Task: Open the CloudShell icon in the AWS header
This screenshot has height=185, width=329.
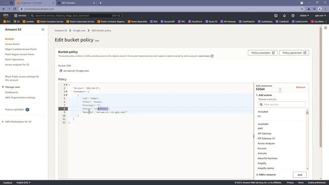Action: point(276,15)
